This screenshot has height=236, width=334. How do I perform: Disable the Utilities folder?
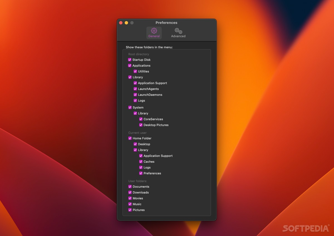[x=135, y=71]
